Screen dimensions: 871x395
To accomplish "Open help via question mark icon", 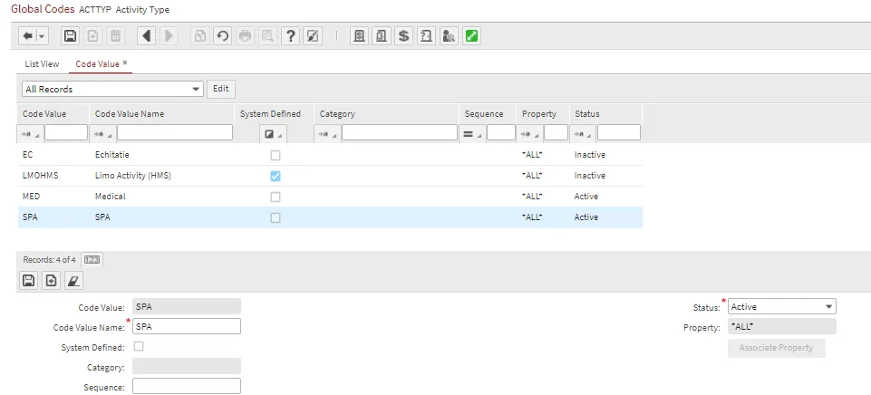I will point(291,36).
